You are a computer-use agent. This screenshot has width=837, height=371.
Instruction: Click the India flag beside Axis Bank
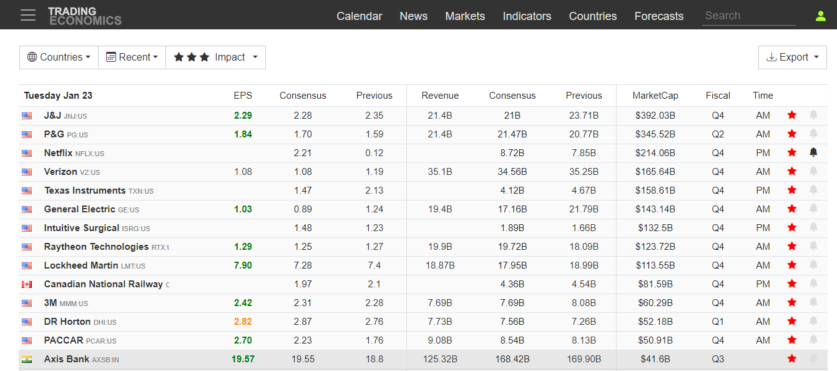coord(27,359)
